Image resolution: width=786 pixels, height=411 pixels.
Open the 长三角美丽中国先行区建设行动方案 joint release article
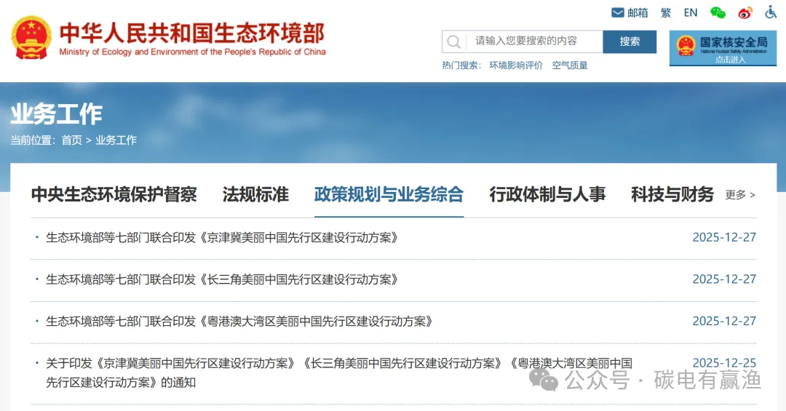coord(222,279)
